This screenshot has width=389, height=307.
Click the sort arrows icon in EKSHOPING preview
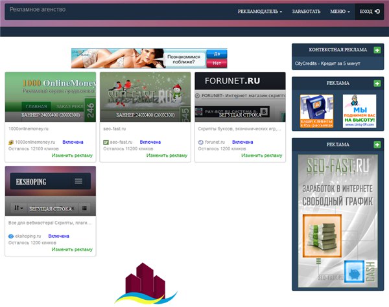(x=18, y=208)
